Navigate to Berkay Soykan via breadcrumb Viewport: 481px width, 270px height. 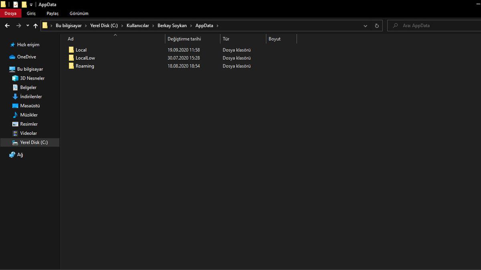pos(172,25)
